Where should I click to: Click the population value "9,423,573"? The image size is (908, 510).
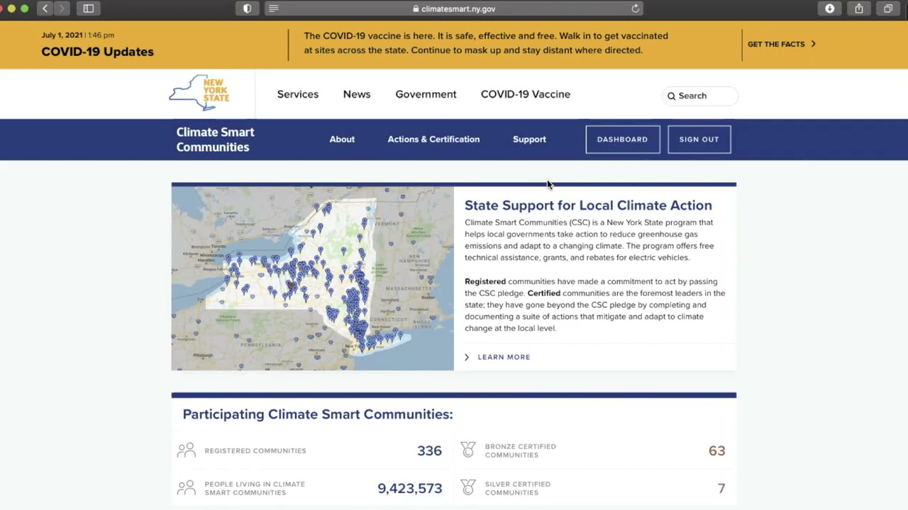click(x=410, y=488)
